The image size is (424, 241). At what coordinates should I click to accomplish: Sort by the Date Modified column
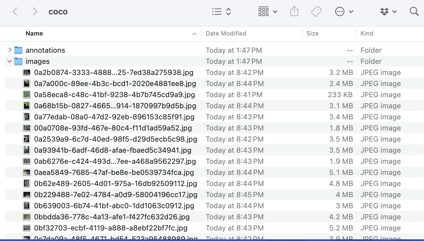226,34
